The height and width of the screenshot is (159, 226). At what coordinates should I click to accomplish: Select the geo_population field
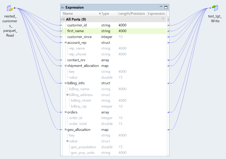click(83, 147)
